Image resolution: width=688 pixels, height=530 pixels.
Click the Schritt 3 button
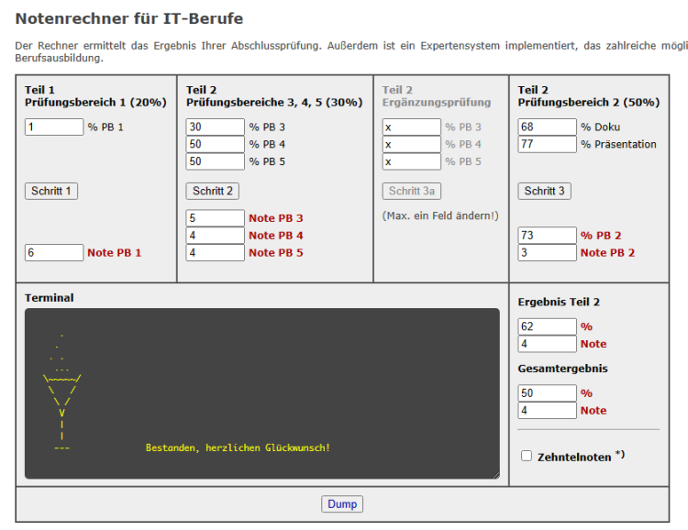(x=545, y=191)
